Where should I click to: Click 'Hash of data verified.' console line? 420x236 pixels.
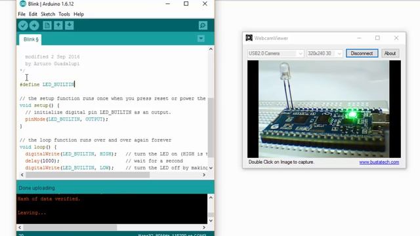pos(49,199)
